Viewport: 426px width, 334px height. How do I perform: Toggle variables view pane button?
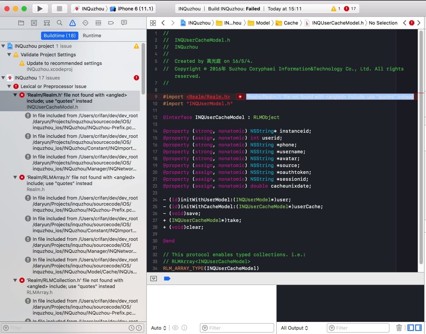411,328
